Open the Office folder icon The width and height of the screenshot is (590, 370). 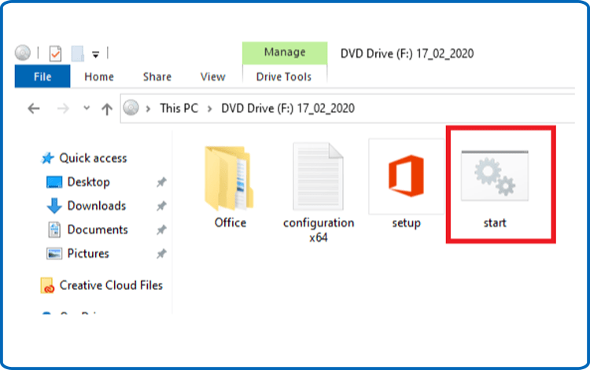point(230,178)
